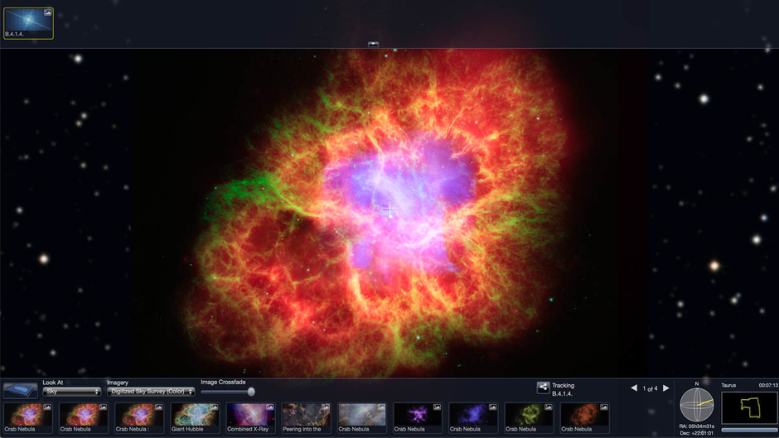The height and width of the screenshot is (438, 779).
Task: Click the 'Tracking' label
Action: coord(563,385)
